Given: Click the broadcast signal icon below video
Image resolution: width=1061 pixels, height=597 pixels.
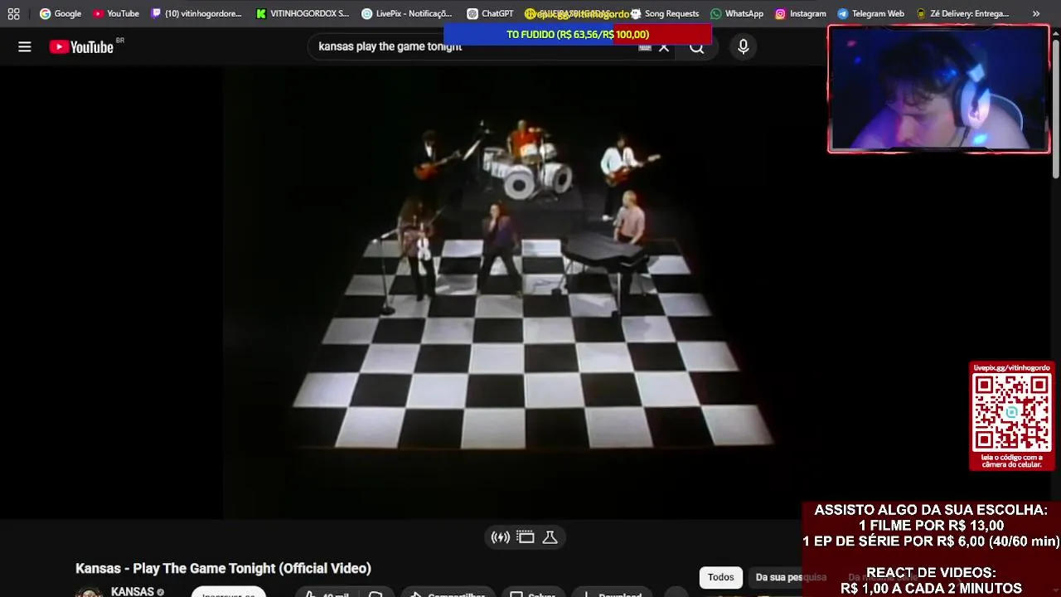Looking at the screenshot, I should pos(501,537).
